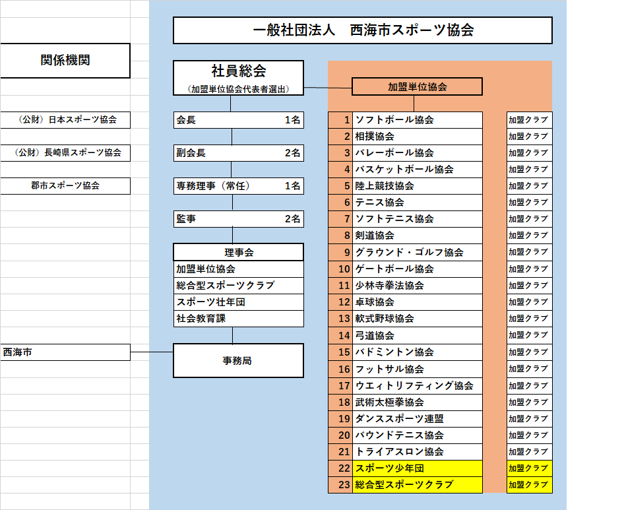Viewport: 624px width, 510px height.
Task: Select the 副会長 2名 box
Action: tap(238, 153)
